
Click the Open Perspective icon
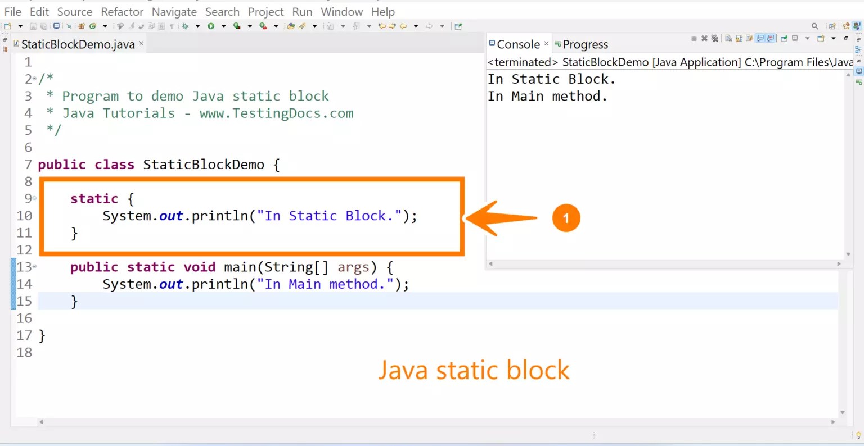point(832,26)
